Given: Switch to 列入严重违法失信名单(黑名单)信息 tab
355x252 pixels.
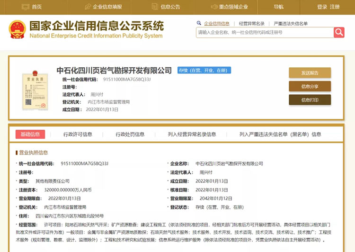Looking at the screenshot, I should click(280, 135).
